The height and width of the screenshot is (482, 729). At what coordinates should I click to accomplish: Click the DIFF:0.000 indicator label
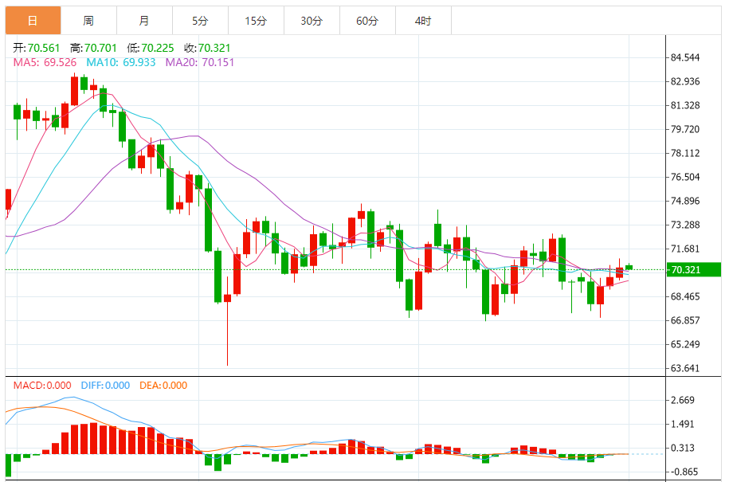tap(105, 386)
